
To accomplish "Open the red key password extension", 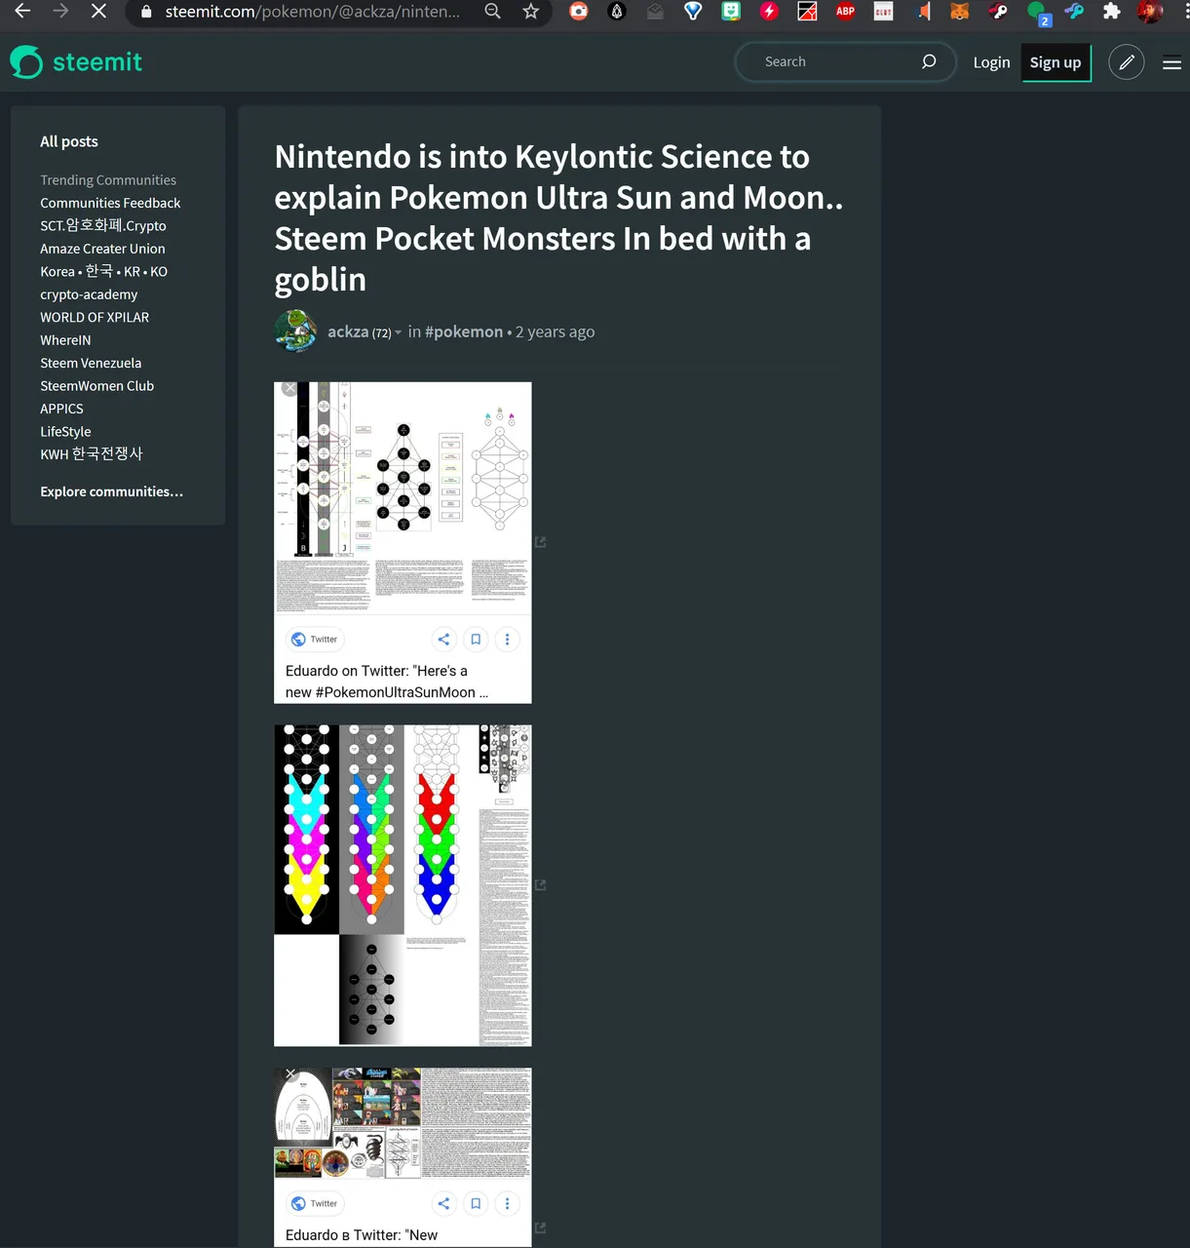I will click(998, 12).
